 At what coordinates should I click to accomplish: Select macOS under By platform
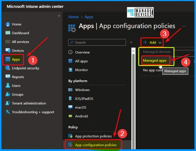click(x=81, y=107)
